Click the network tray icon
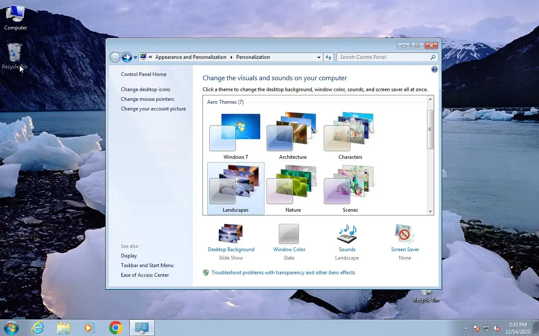 coord(486,328)
